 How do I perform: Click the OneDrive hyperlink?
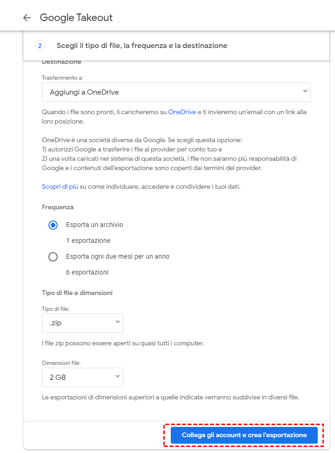tap(182, 112)
